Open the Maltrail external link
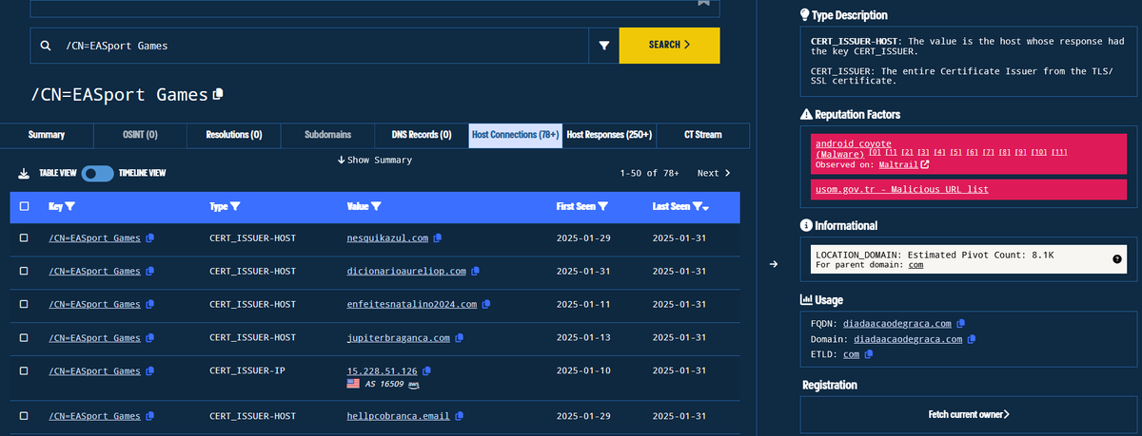Screen dimensions: 1142x436 click(x=904, y=164)
